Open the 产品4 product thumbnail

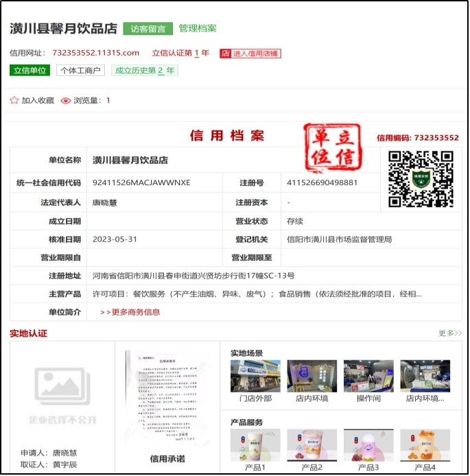(x=425, y=445)
